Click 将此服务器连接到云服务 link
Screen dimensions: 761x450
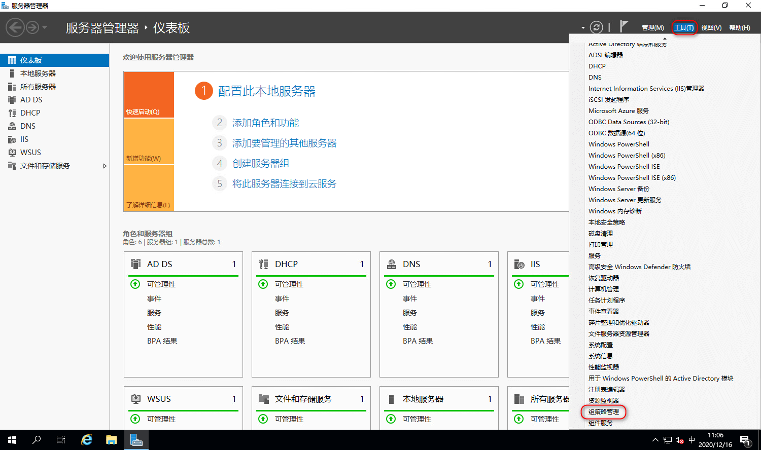pos(284,183)
